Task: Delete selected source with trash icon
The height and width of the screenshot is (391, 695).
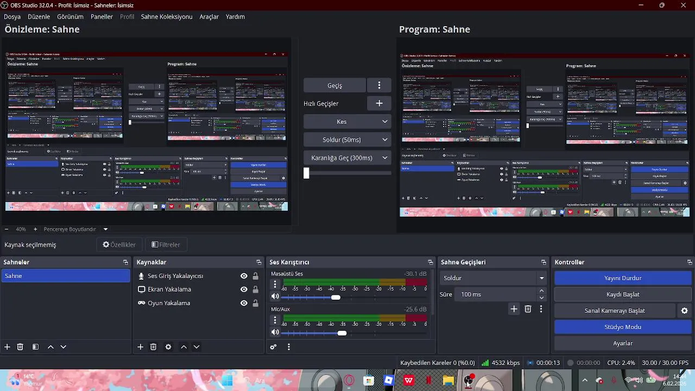Action: [x=153, y=347]
